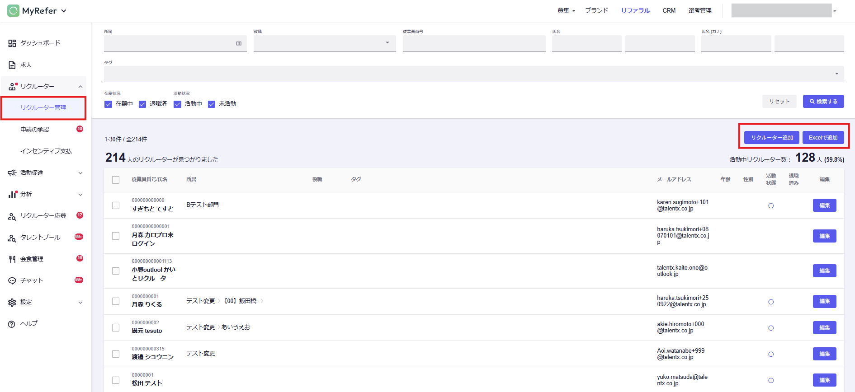Click the リクルーター追加 button
855x392 pixels.
[772, 138]
